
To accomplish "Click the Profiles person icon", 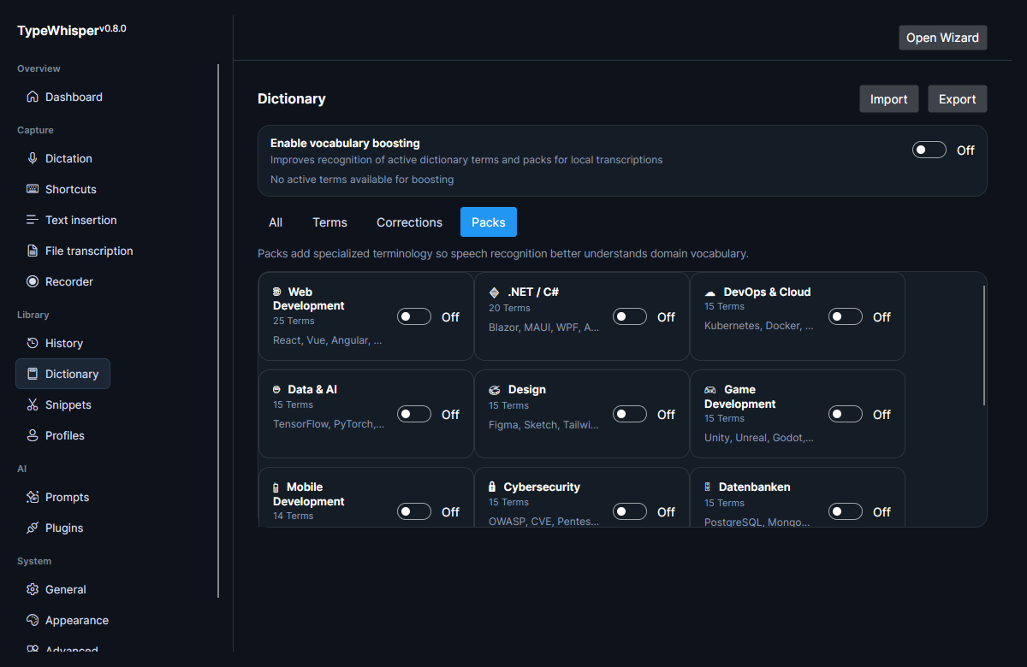I will [x=33, y=435].
